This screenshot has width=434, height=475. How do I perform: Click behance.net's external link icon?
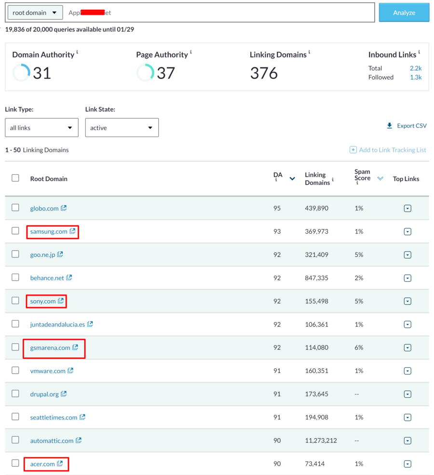click(x=69, y=277)
